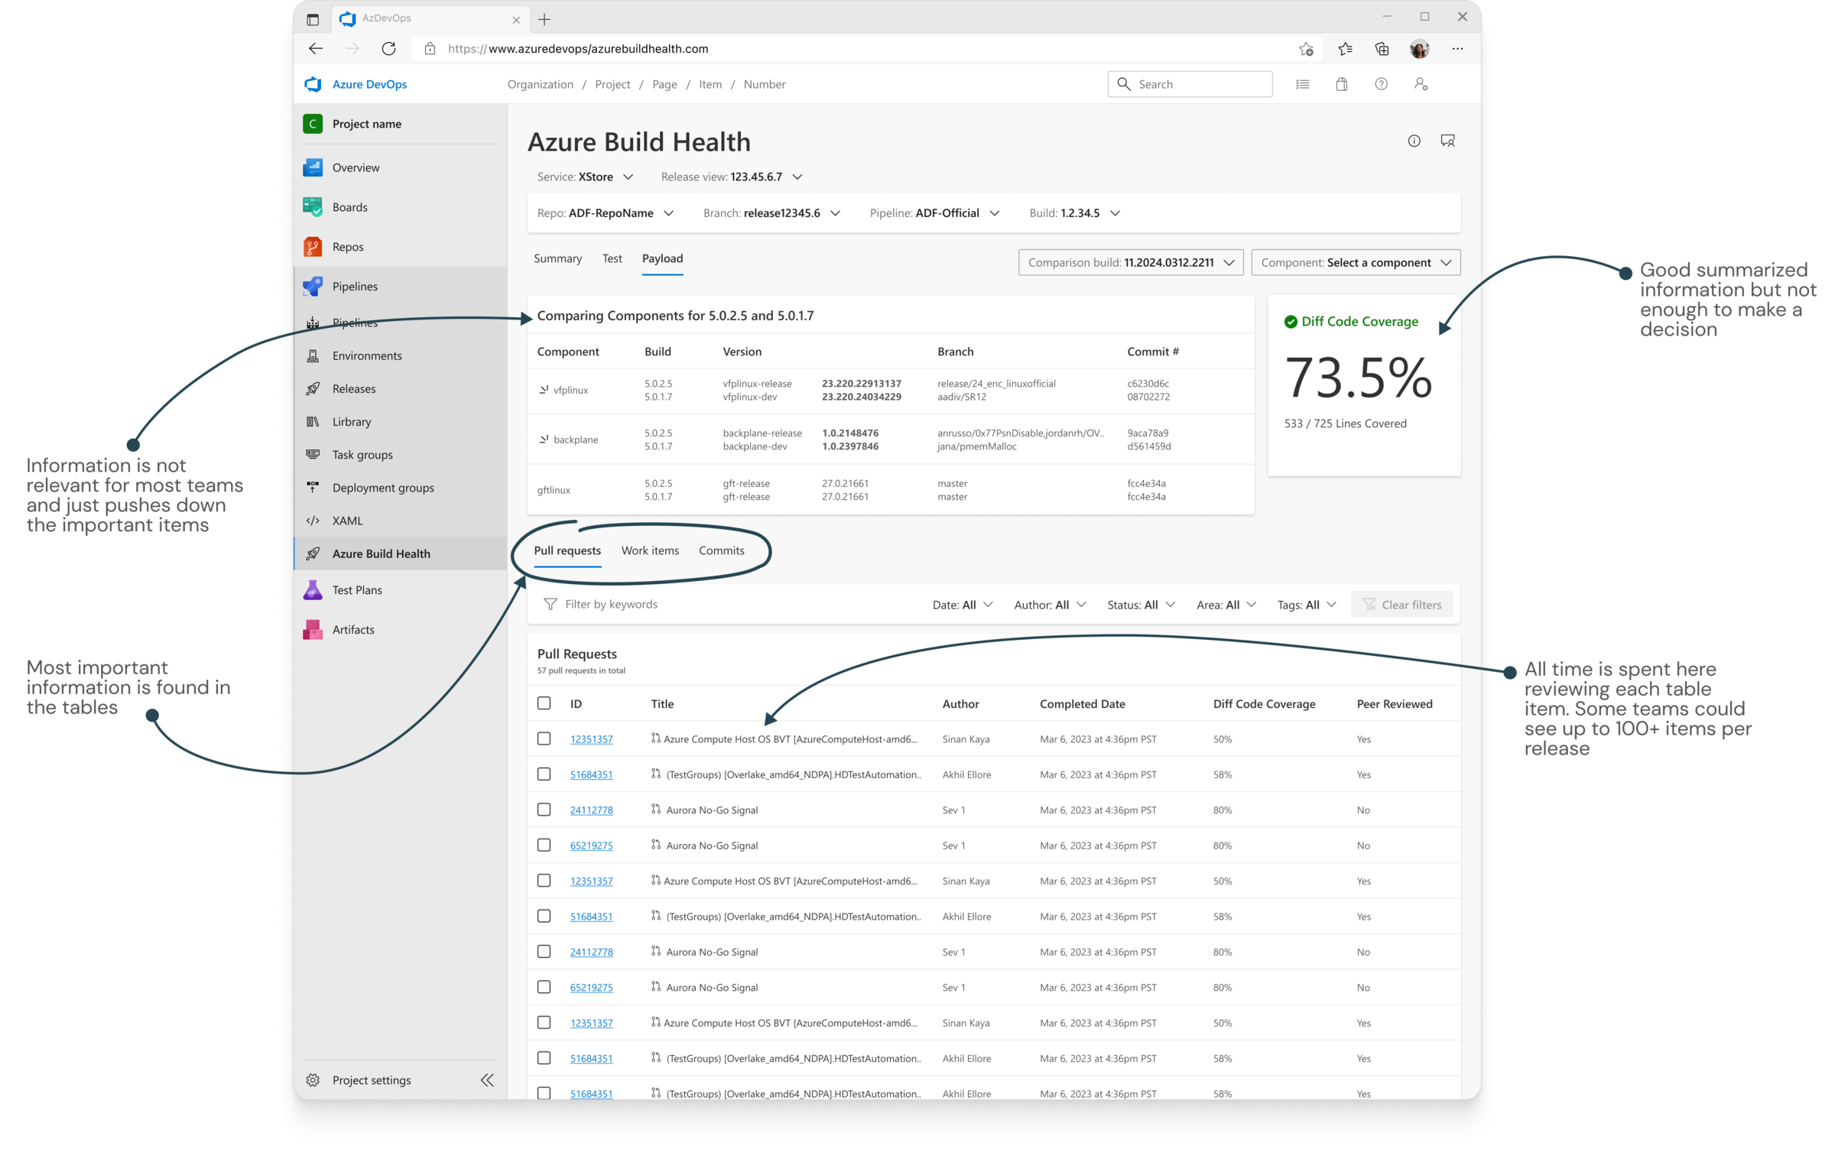Open the Overview sidebar icon

313,167
